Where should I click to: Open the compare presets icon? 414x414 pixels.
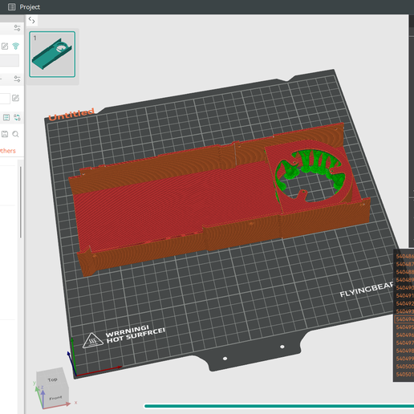pos(17,117)
